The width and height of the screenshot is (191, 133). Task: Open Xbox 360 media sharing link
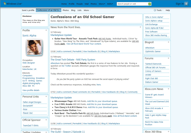156,35
